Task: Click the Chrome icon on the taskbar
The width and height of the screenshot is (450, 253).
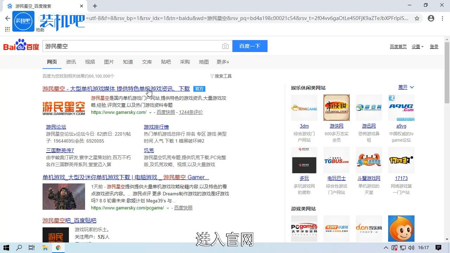Action: [x=58, y=247]
